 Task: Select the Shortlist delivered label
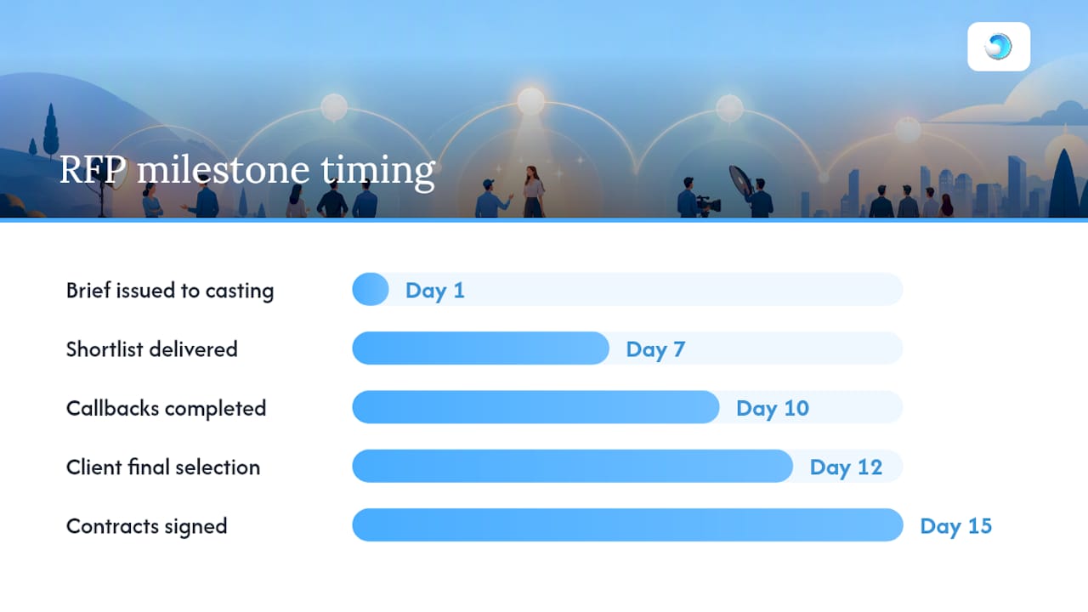coord(152,349)
